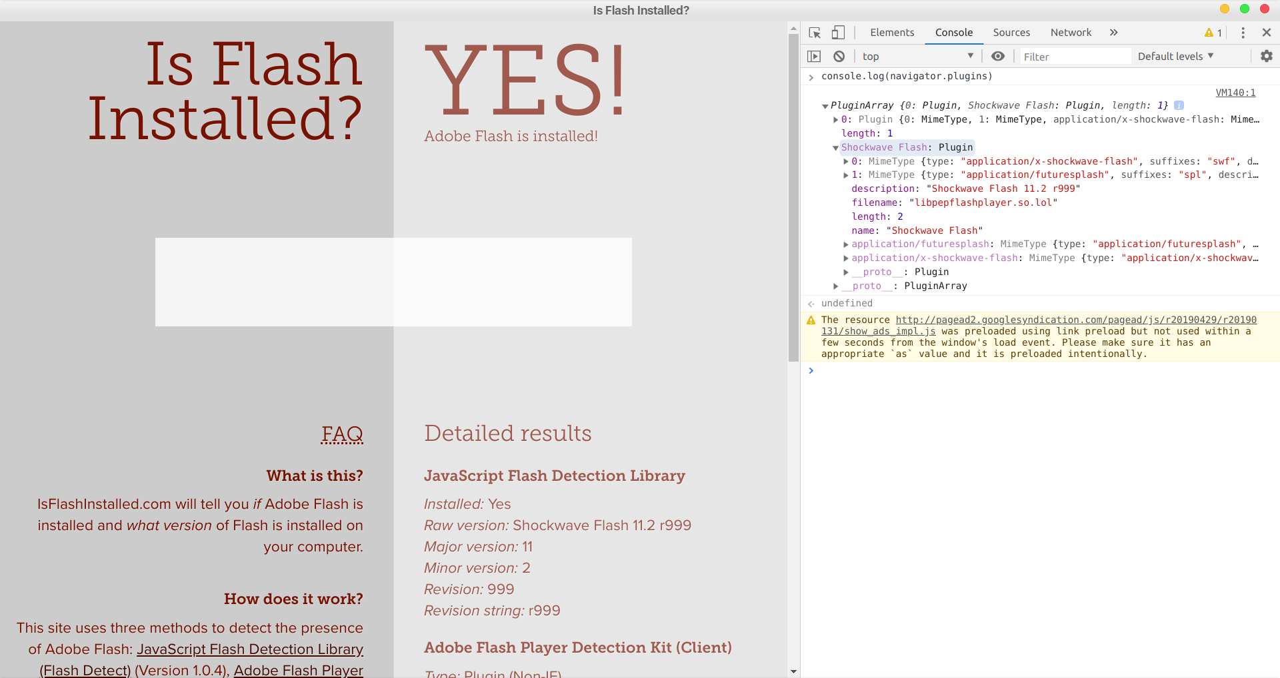Show more DevTools tabs chevron
The width and height of the screenshot is (1280, 678).
(1113, 33)
